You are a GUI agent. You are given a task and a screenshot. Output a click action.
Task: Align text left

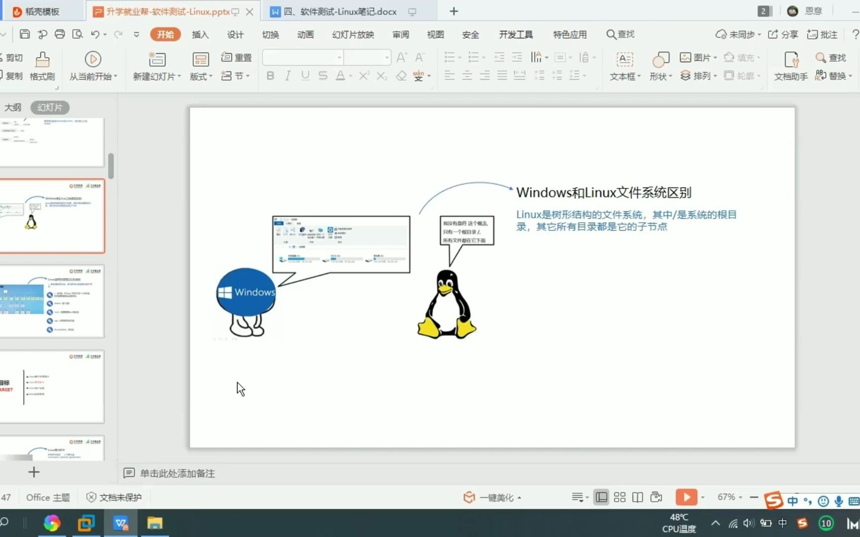tap(449, 76)
